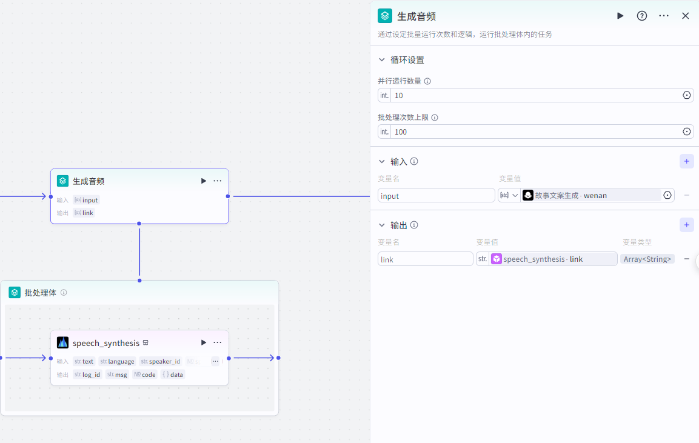Collapse the 循环设置 section
This screenshot has height=443, width=699.
pyautogui.click(x=382, y=60)
